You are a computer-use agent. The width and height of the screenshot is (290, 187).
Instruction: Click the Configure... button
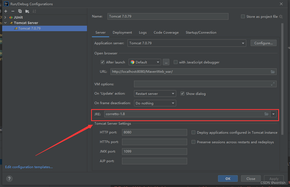[263, 43]
